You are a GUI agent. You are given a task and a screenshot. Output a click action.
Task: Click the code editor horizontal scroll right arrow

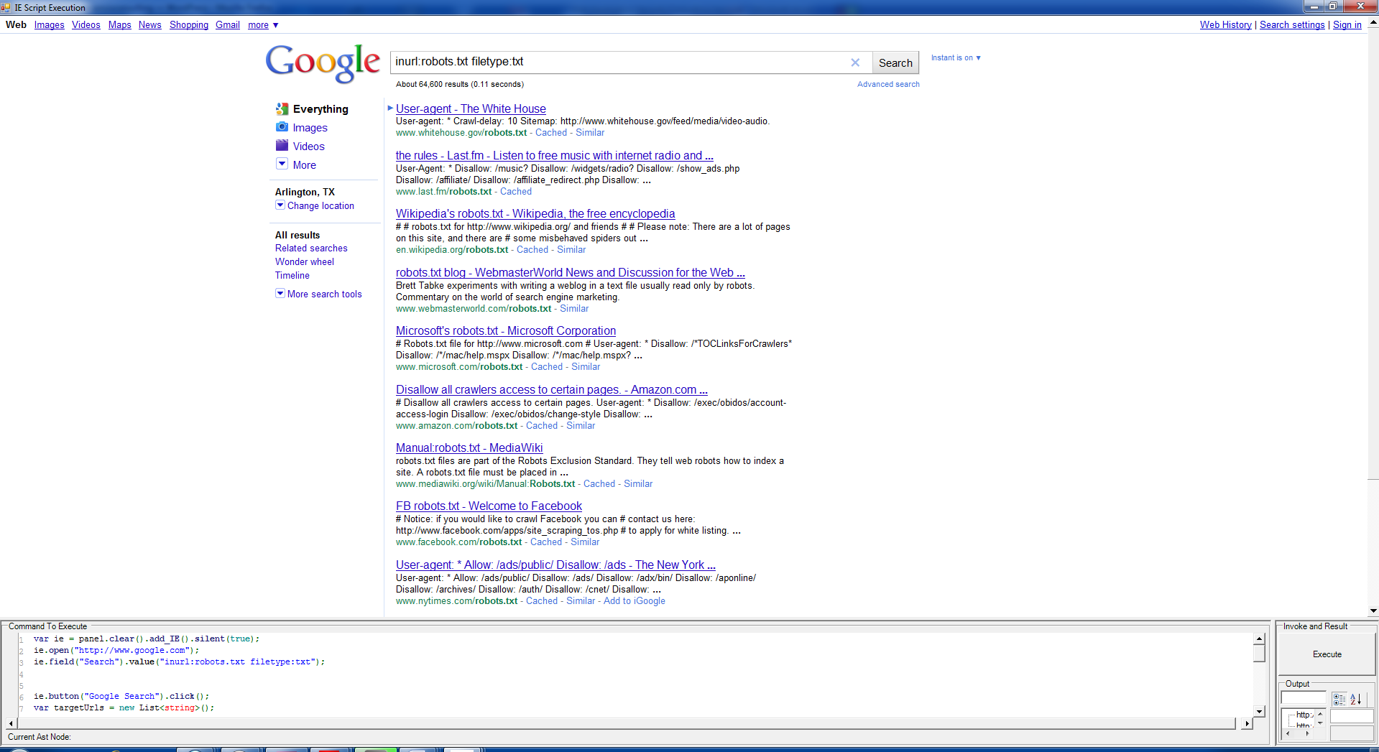(x=1246, y=723)
